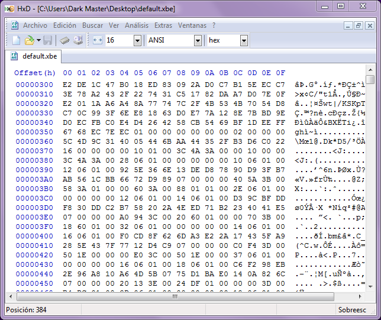The width and height of the screenshot is (381, 320).
Task: Click byte 5C at row 00000360
Action: pos(67,141)
